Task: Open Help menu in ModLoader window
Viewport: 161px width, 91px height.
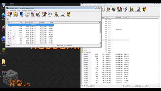Action: 35,10
